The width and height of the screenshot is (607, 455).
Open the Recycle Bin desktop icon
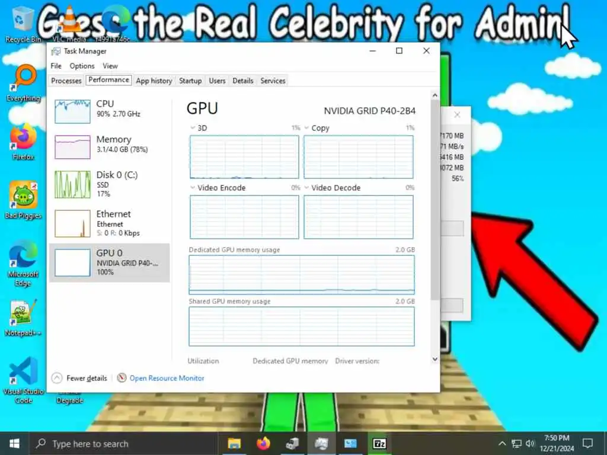click(23, 24)
